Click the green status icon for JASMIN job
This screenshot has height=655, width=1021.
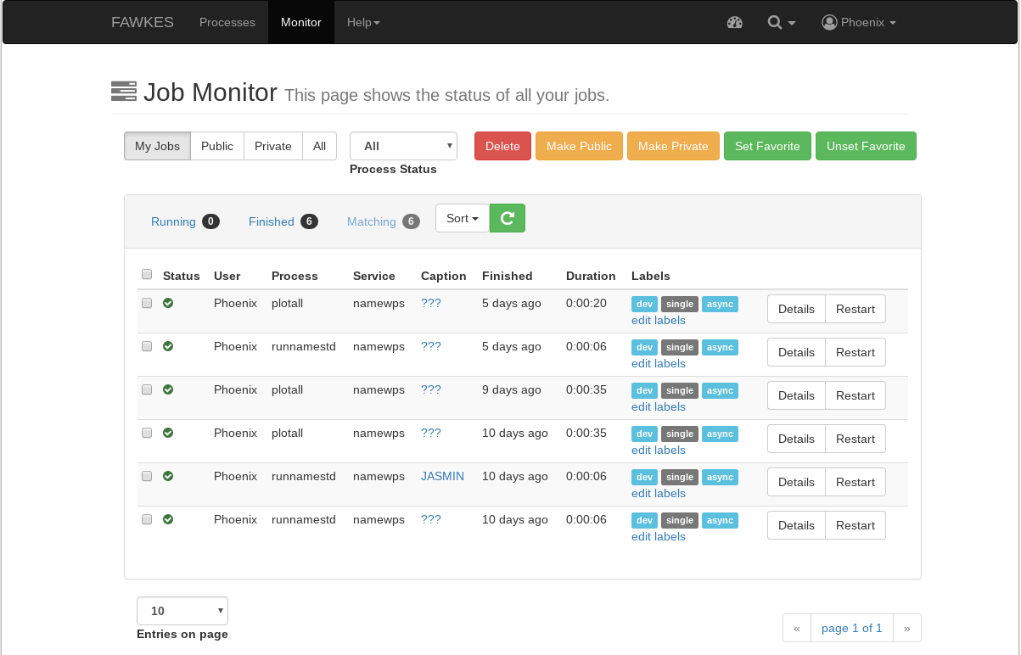(x=168, y=476)
